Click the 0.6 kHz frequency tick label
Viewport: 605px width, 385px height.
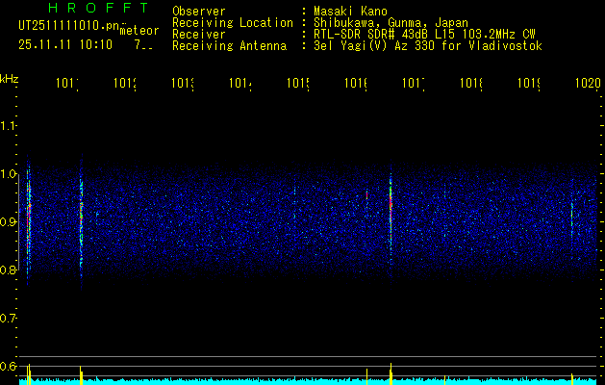click(9, 366)
